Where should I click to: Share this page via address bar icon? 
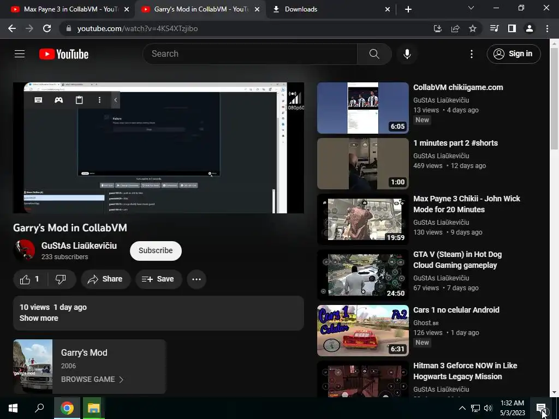pos(455,28)
